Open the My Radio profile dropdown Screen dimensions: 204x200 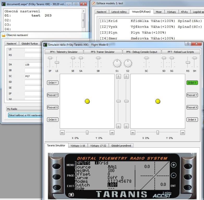click(23, 109)
